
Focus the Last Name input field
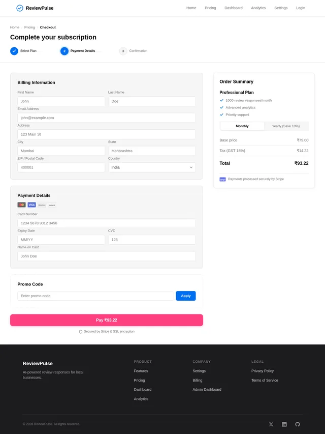152,101
